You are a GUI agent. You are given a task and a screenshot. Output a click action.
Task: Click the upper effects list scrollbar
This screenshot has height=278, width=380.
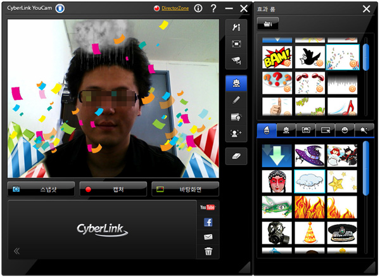366,57
